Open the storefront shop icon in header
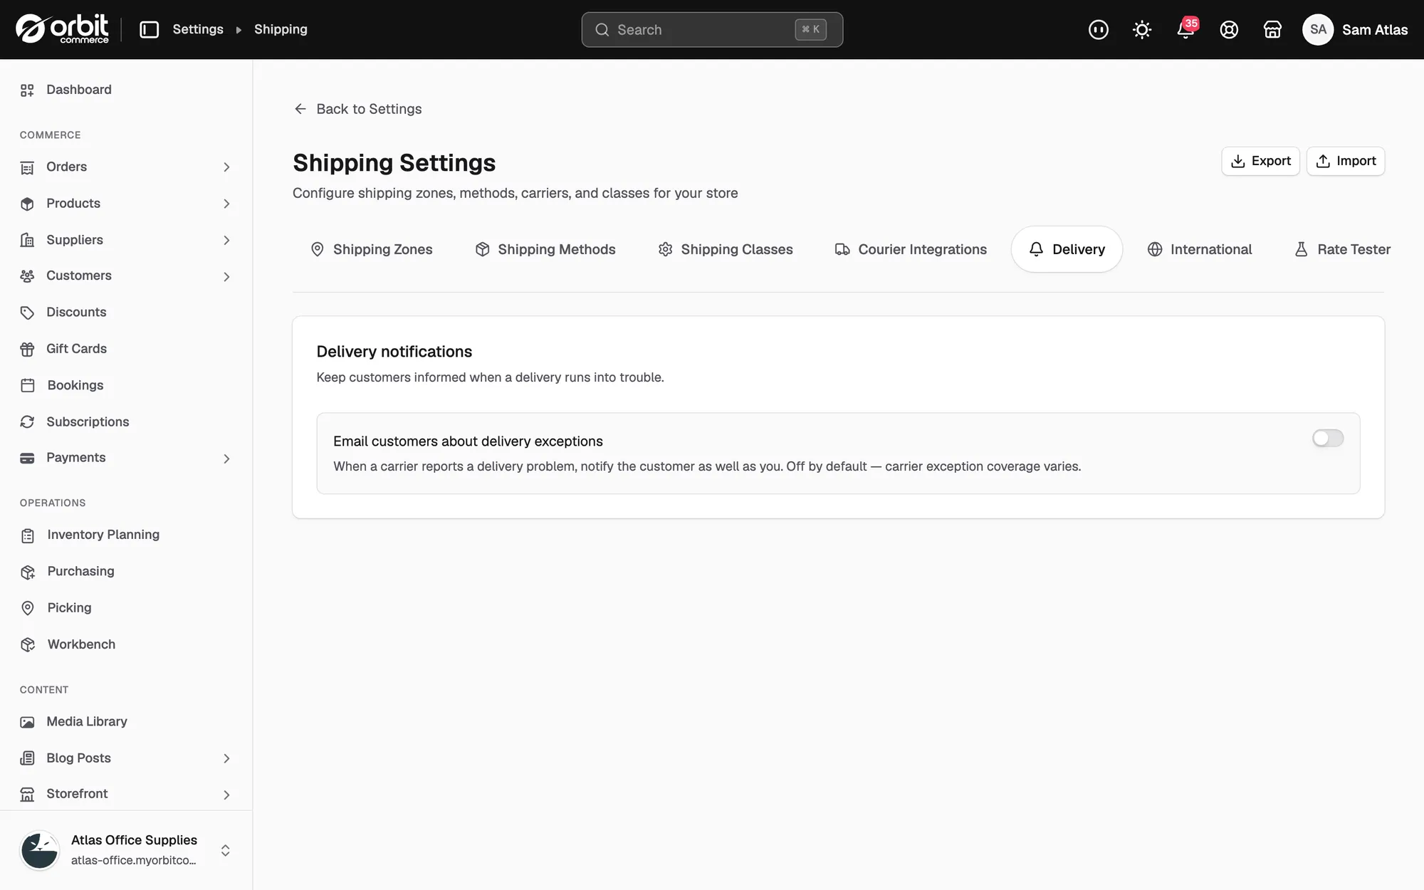 [1272, 29]
